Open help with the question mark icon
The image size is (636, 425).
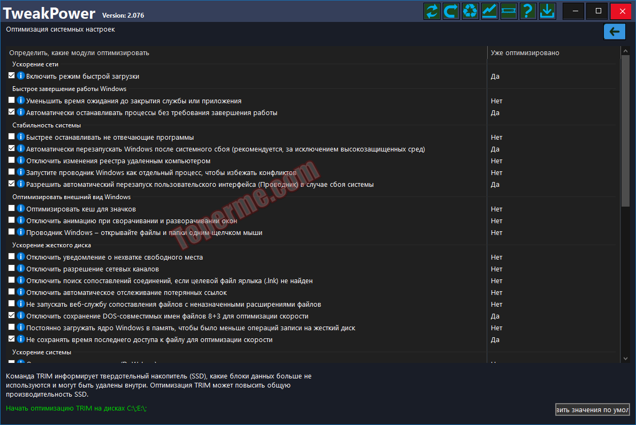528,11
